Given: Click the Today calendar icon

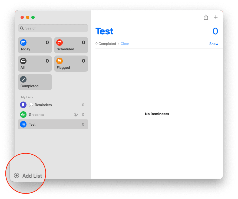Looking at the screenshot, I should click(x=23, y=43).
